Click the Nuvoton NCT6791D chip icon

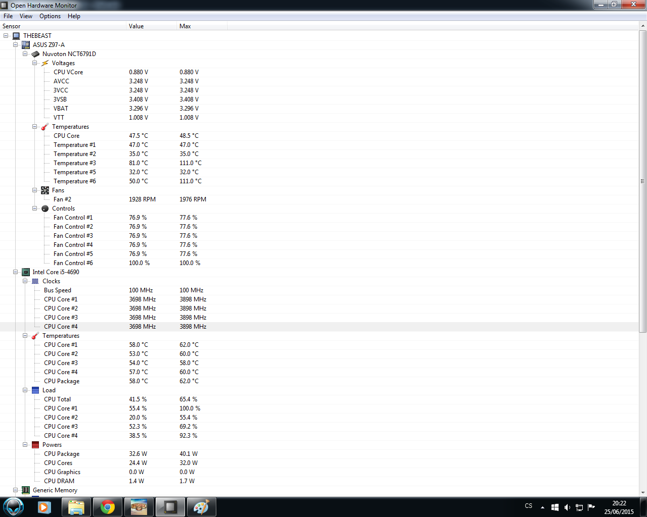pyautogui.click(x=35, y=54)
